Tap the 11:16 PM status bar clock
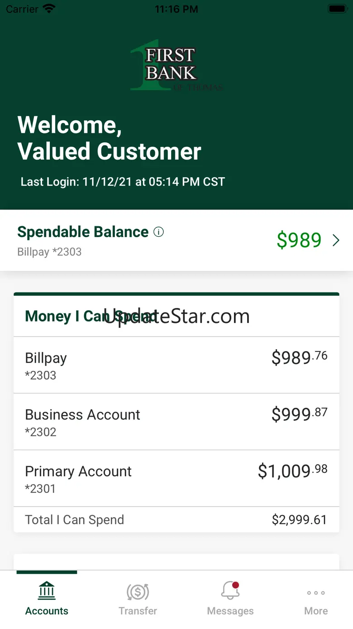Image resolution: width=353 pixels, height=629 pixels. tap(176, 9)
